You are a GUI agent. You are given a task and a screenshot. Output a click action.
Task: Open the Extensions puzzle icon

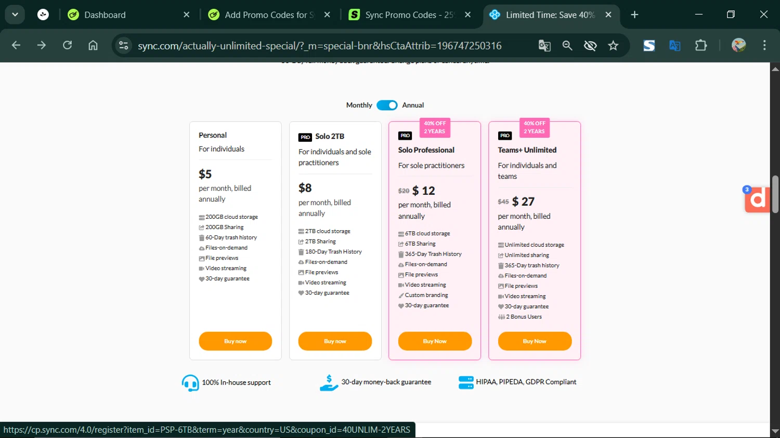(701, 46)
